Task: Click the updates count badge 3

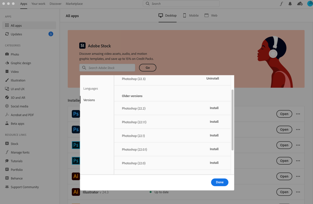Action: pyautogui.click(x=51, y=34)
